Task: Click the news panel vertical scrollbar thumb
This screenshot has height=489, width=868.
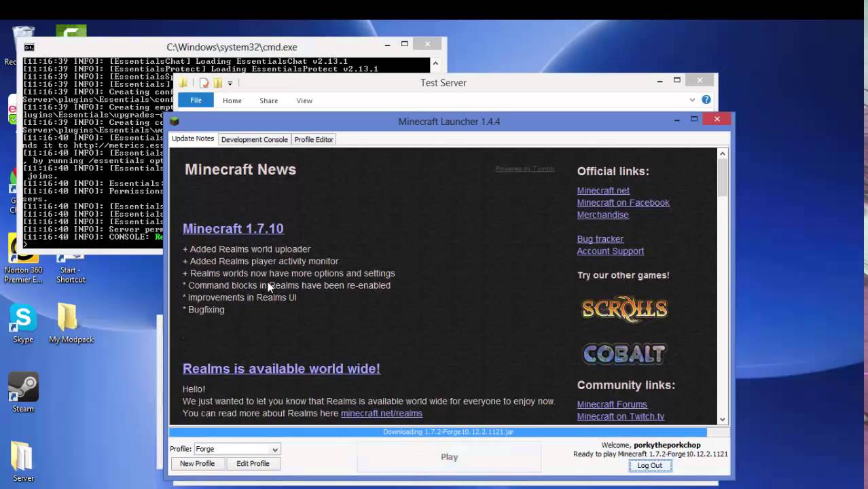Action: click(x=723, y=178)
